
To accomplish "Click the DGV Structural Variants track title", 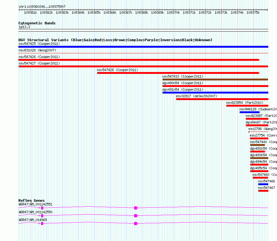I will point(115,40).
